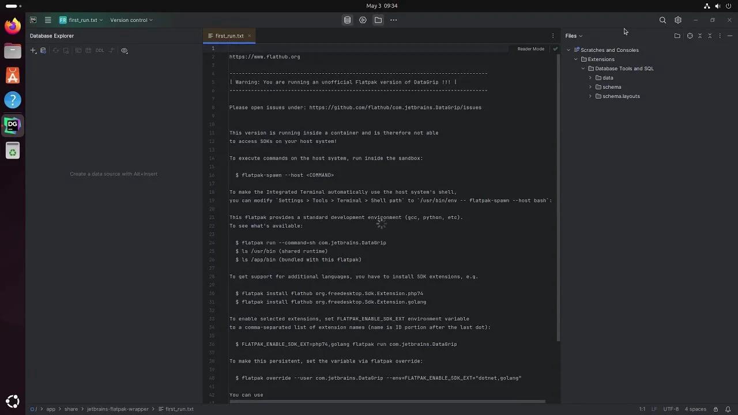Collapse the Database Tools and SQL node

pyautogui.click(x=583, y=68)
